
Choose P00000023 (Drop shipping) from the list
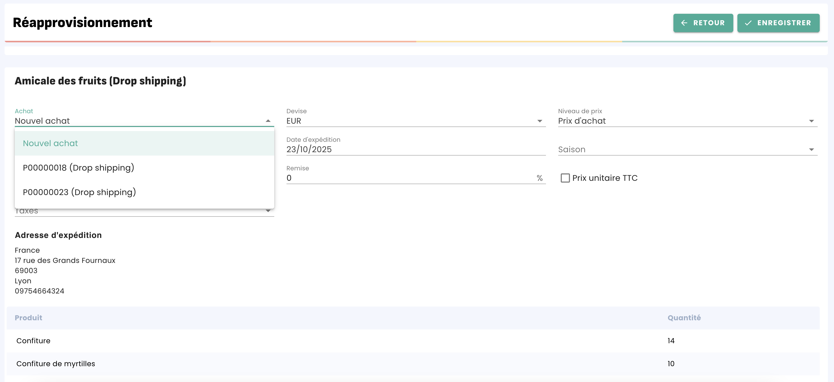click(79, 192)
